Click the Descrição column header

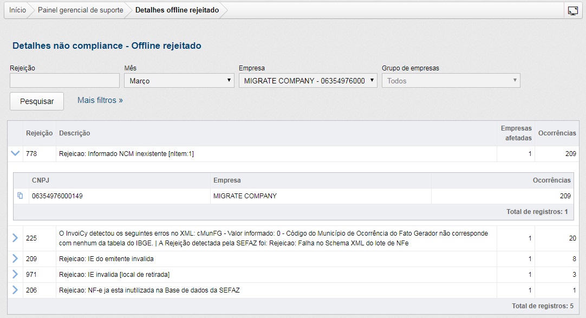click(x=75, y=133)
